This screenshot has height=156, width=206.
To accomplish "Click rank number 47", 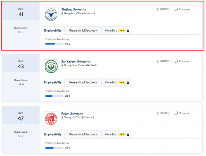I will tap(21, 119).
